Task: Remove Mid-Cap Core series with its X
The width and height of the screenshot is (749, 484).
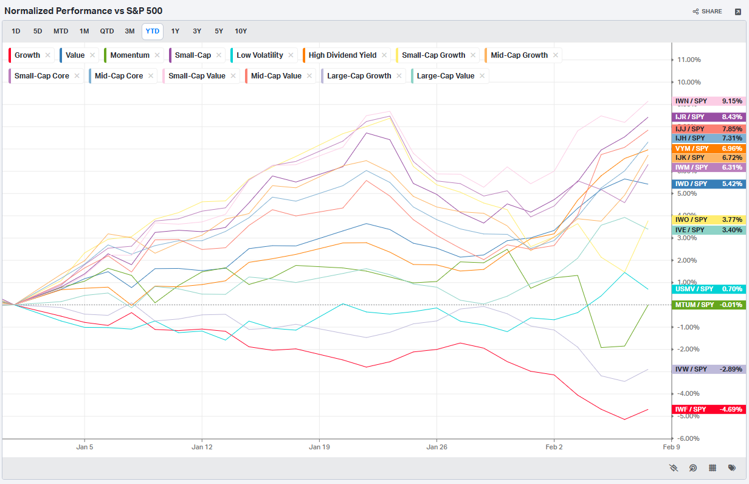Action: (151, 76)
